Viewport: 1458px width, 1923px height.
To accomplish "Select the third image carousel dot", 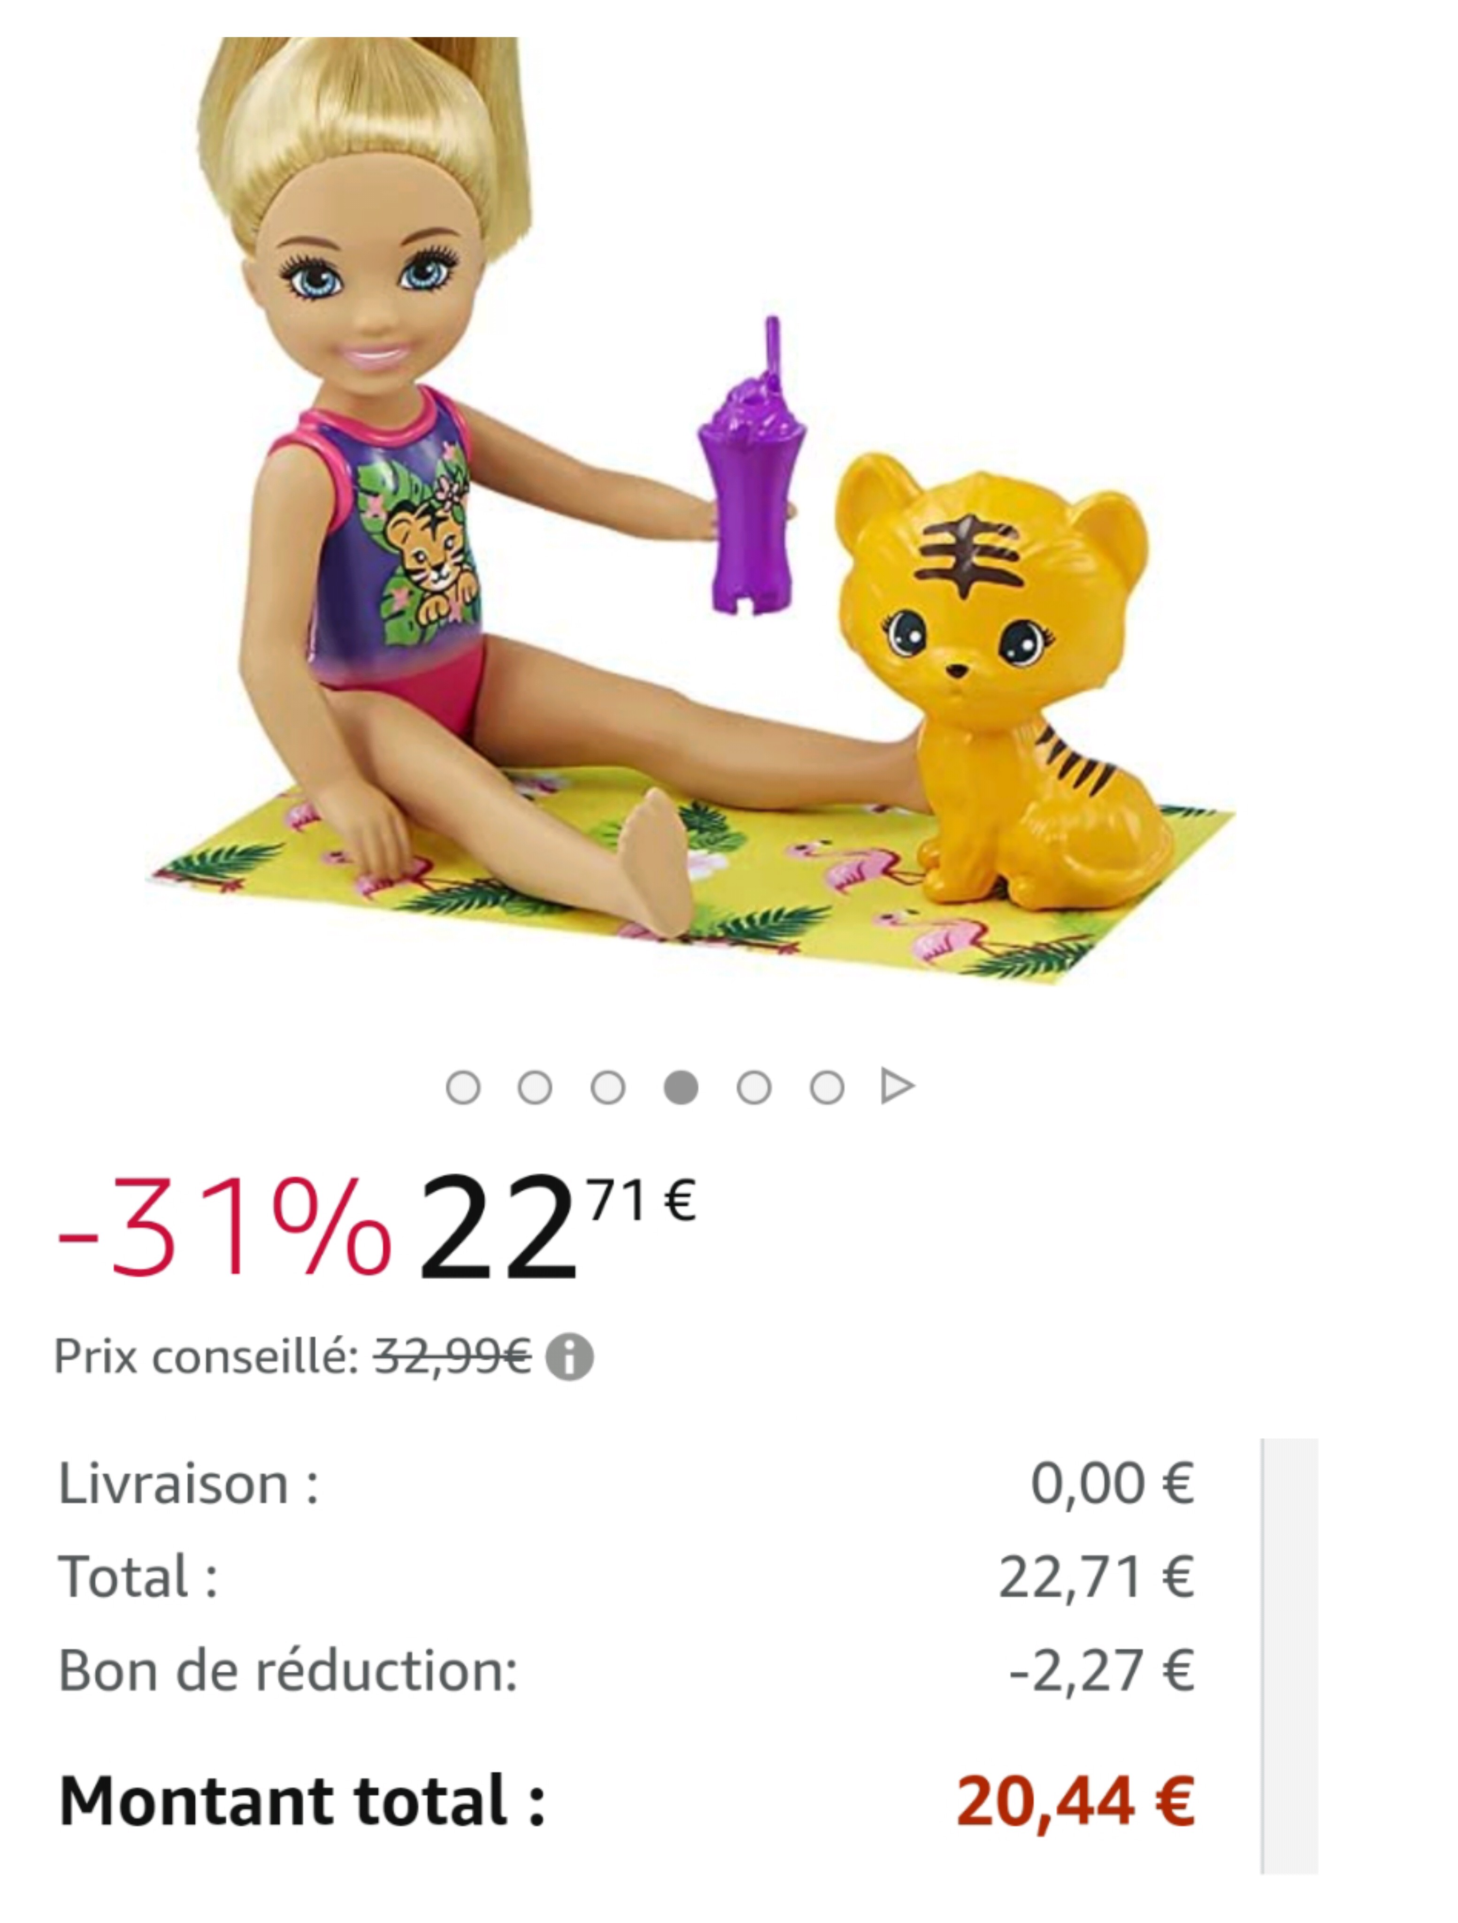I will point(608,1087).
